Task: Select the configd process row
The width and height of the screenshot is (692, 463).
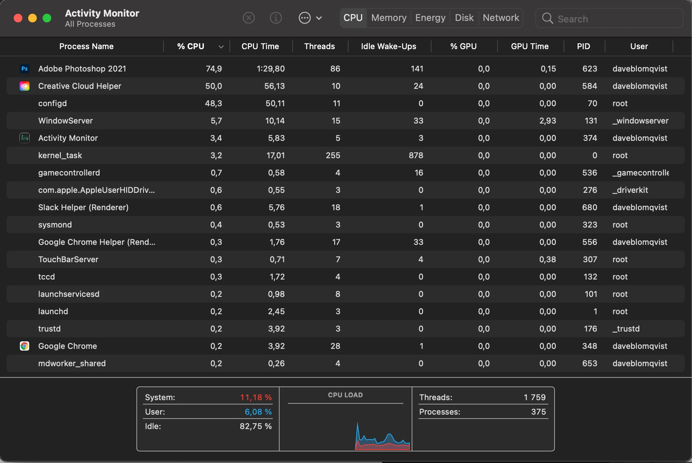Action: pyautogui.click(x=346, y=103)
